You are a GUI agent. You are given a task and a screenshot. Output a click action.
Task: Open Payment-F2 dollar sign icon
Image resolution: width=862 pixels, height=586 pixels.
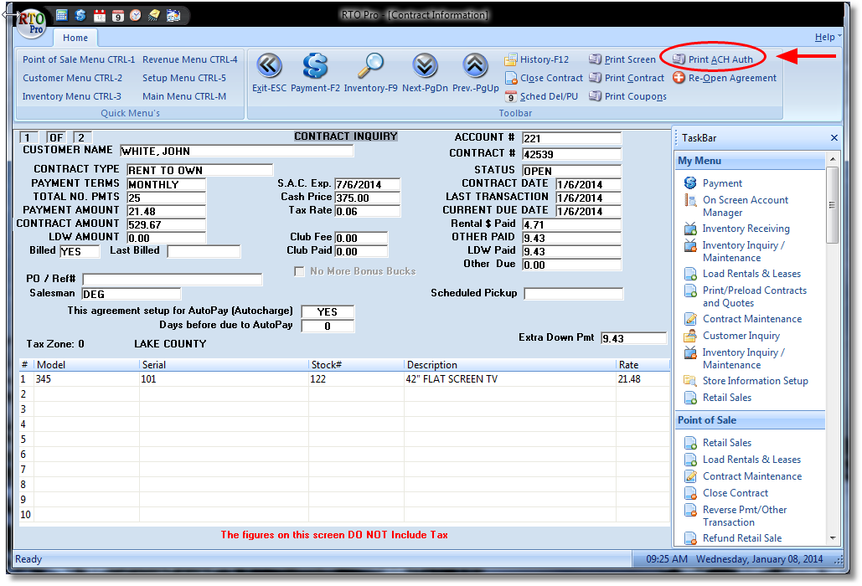315,66
